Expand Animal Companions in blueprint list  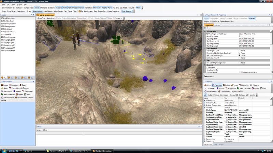[204, 105]
